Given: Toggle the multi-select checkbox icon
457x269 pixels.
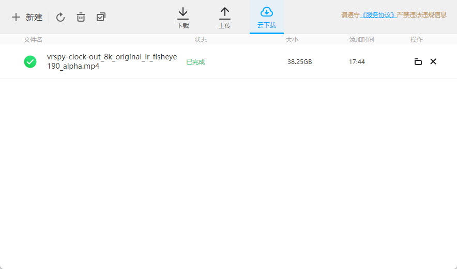Looking at the screenshot, I should tap(101, 17).
